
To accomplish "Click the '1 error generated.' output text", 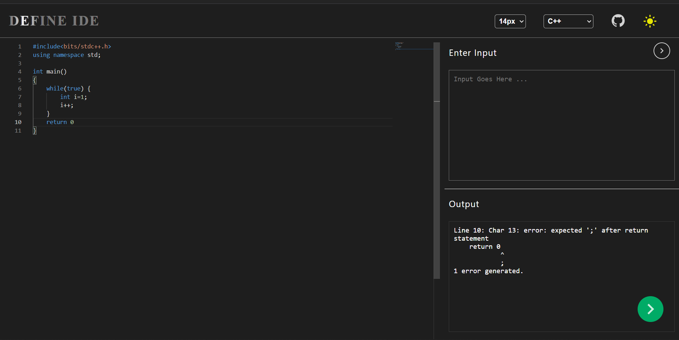I will pyautogui.click(x=488, y=271).
